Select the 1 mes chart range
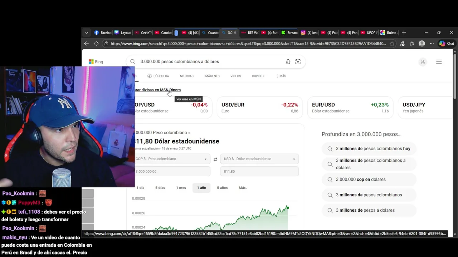The height and width of the screenshot is (257, 458). click(x=181, y=188)
